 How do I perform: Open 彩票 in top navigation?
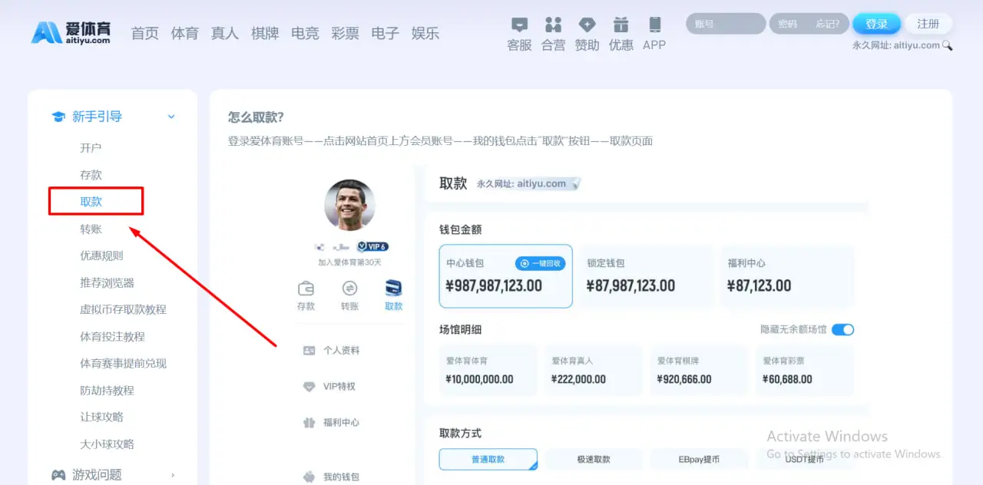coord(345,33)
